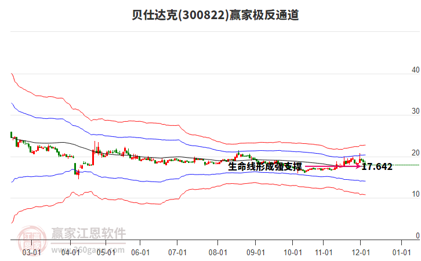Click the x-axis date label 06-01
Image resolution: width=421 pixels, height=261 pixels.
(x=140, y=253)
